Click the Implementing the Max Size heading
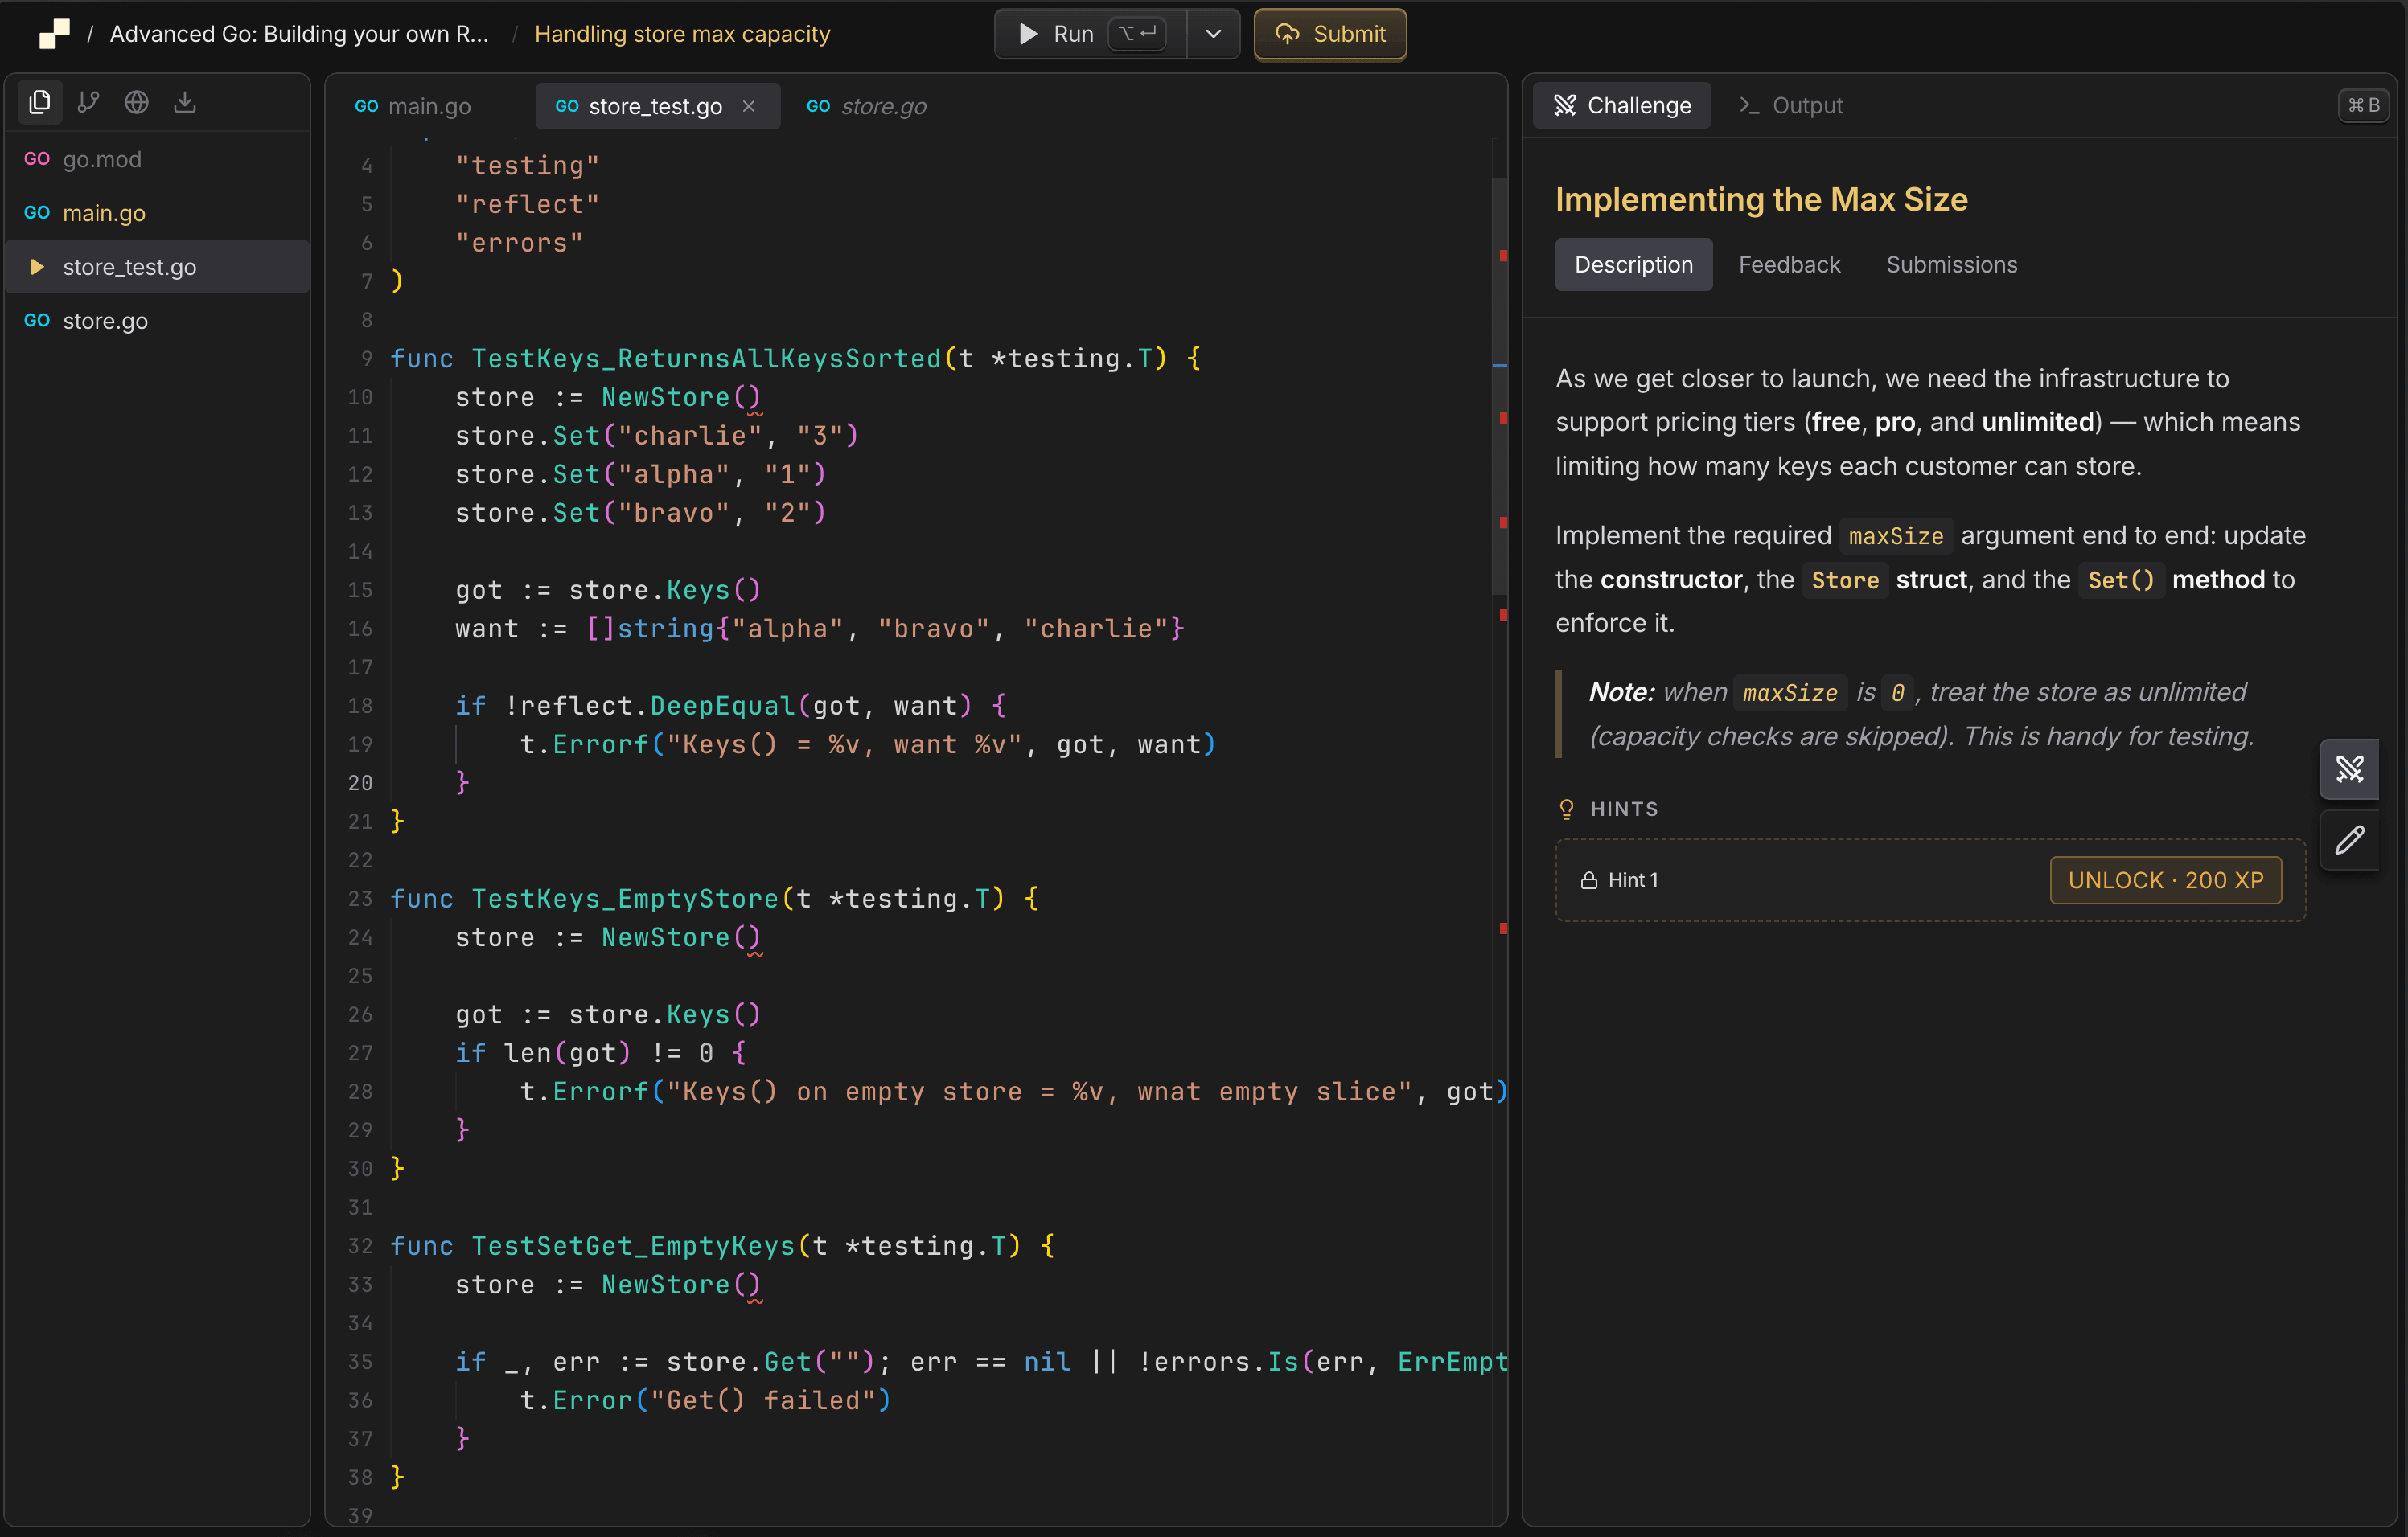The image size is (2408, 1537). (x=1761, y=199)
